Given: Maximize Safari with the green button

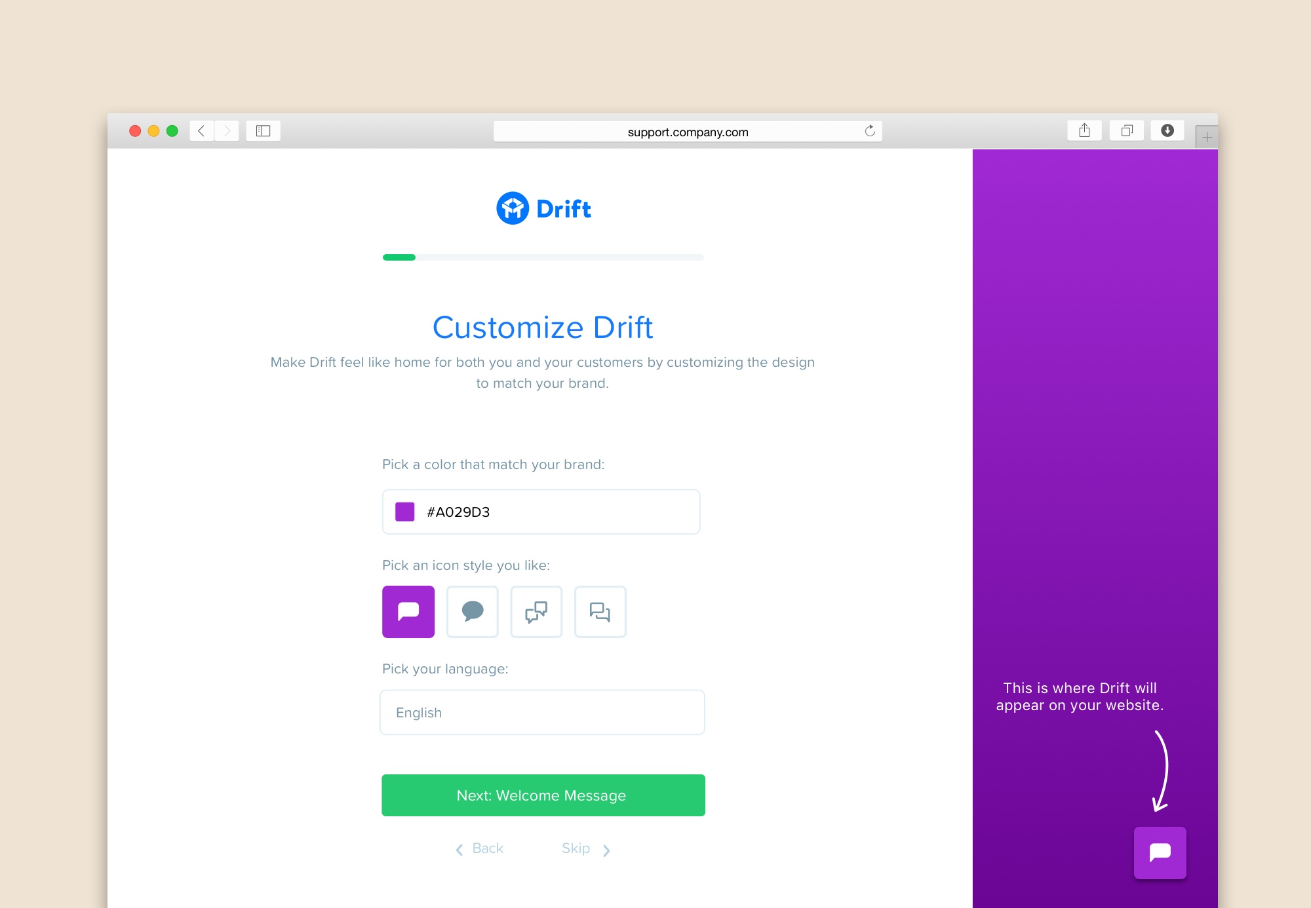Looking at the screenshot, I should pos(172,131).
